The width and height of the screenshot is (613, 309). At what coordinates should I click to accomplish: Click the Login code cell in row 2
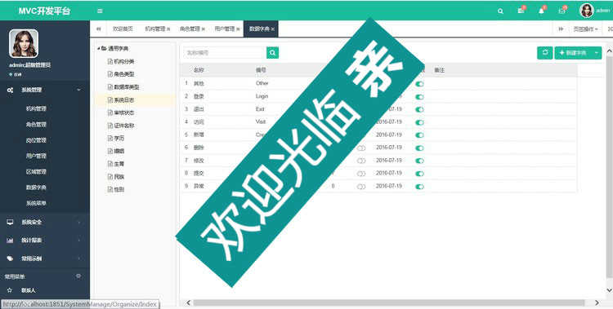(262, 96)
